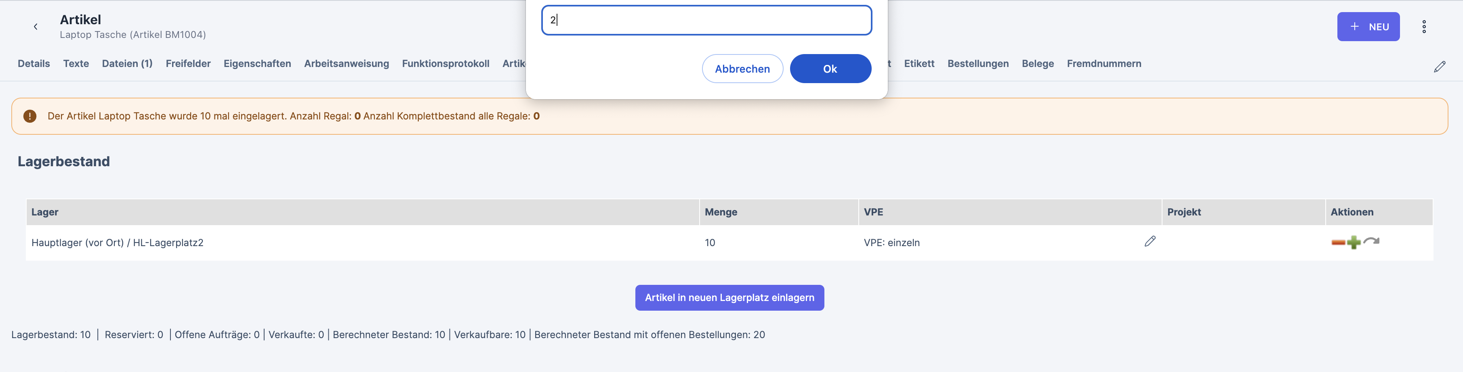Edit the VPE with the pencil icon

[1150, 242]
